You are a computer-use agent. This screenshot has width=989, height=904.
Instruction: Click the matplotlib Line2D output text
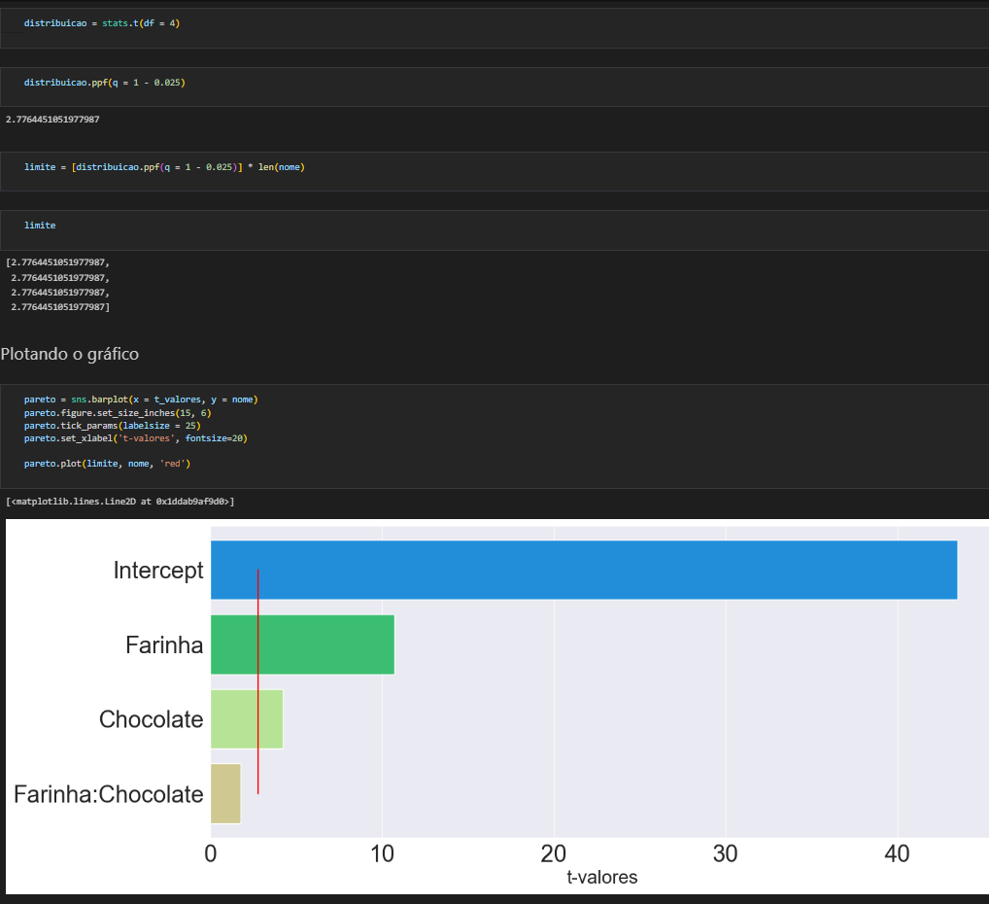pyautogui.click(x=119, y=501)
